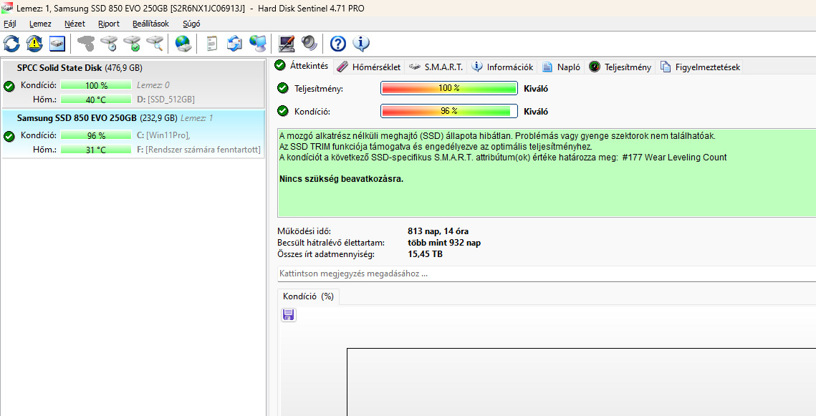The image size is (816, 416).
Task: Select the SPCC Solid State Disk entry
Action: point(133,84)
